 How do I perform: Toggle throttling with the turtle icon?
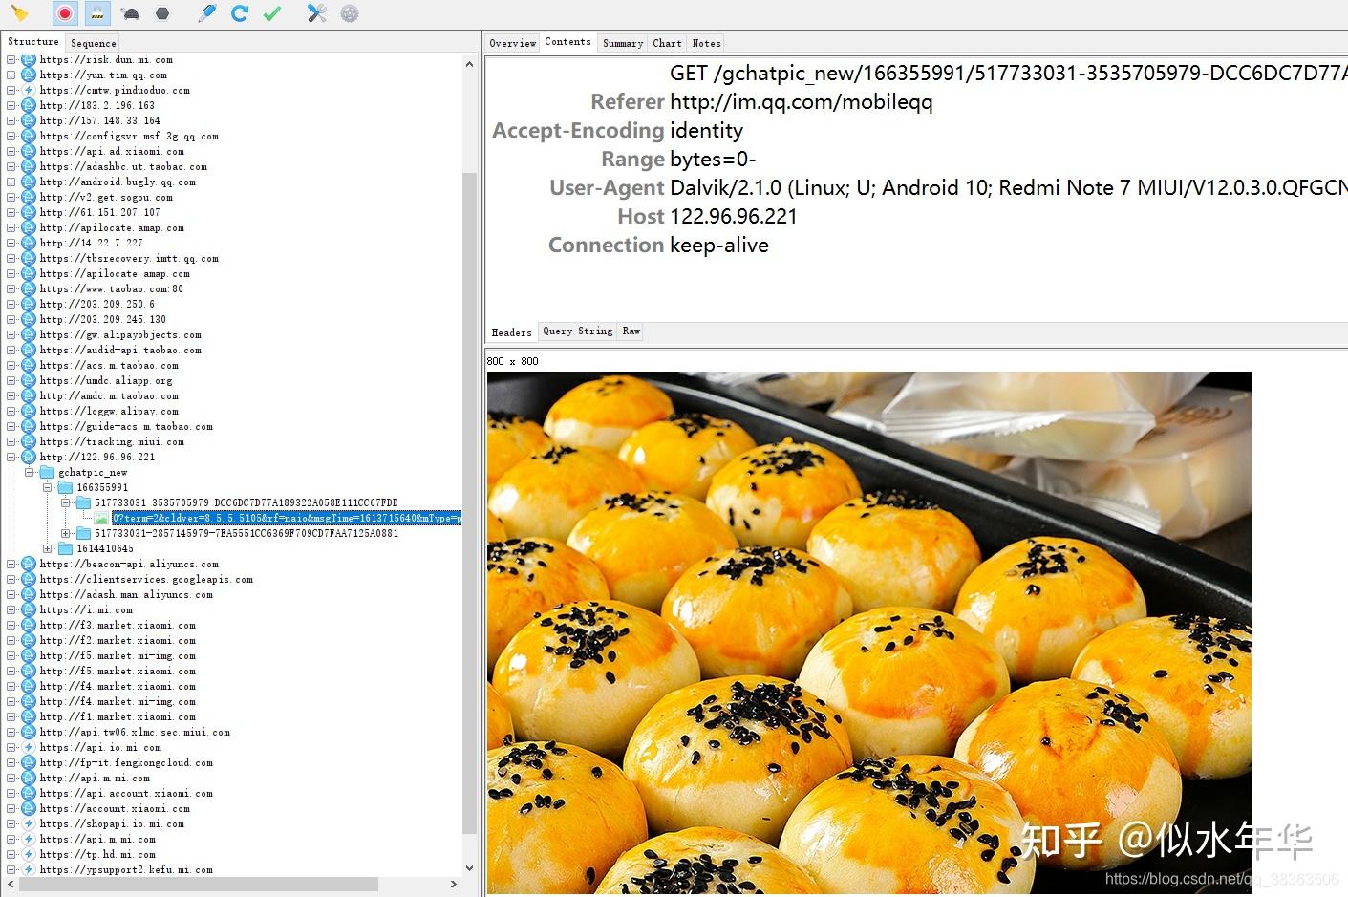[x=131, y=13]
